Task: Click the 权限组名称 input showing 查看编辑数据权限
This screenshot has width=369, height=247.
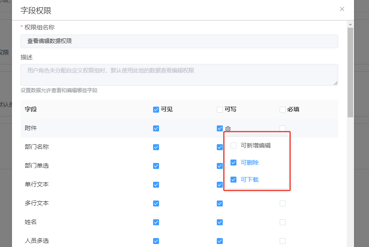Action: (x=179, y=41)
